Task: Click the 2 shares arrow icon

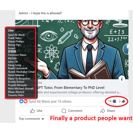Action: click(123, 101)
